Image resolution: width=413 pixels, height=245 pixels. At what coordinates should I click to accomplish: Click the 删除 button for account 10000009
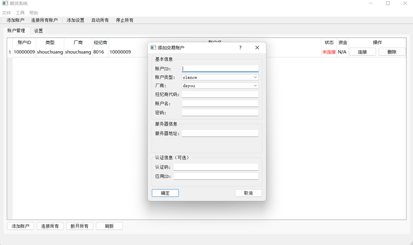pos(392,52)
